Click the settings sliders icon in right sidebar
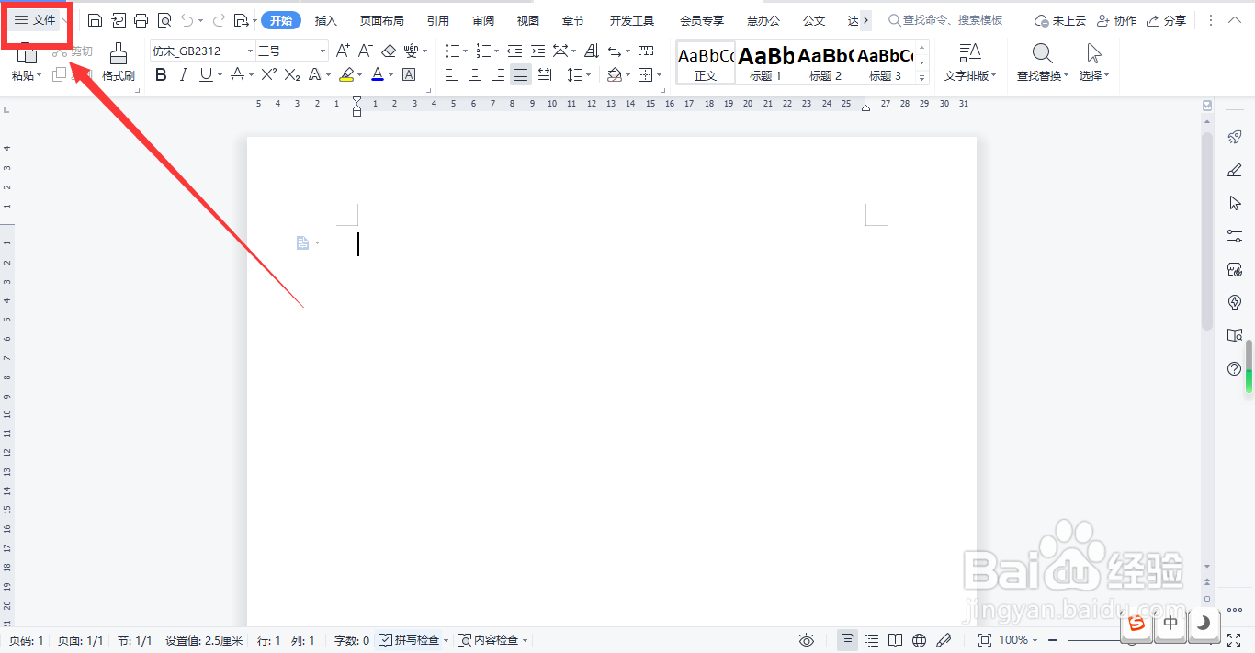The image size is (1255, 653). tap(1235, 236)
